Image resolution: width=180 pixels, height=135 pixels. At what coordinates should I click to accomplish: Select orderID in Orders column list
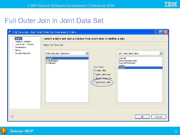point(140,58)
